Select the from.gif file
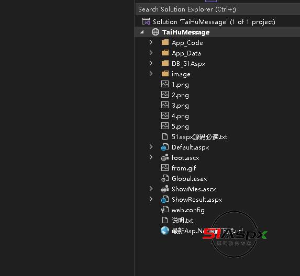Viewport: 300px width, 276px height. coord(184,168)
